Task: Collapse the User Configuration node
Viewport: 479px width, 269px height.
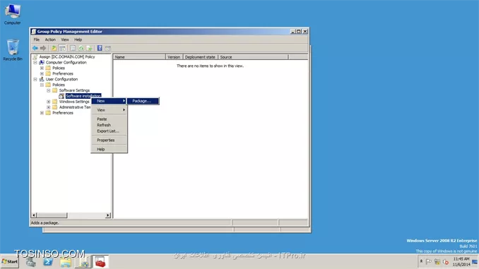Action: [35, 79]
